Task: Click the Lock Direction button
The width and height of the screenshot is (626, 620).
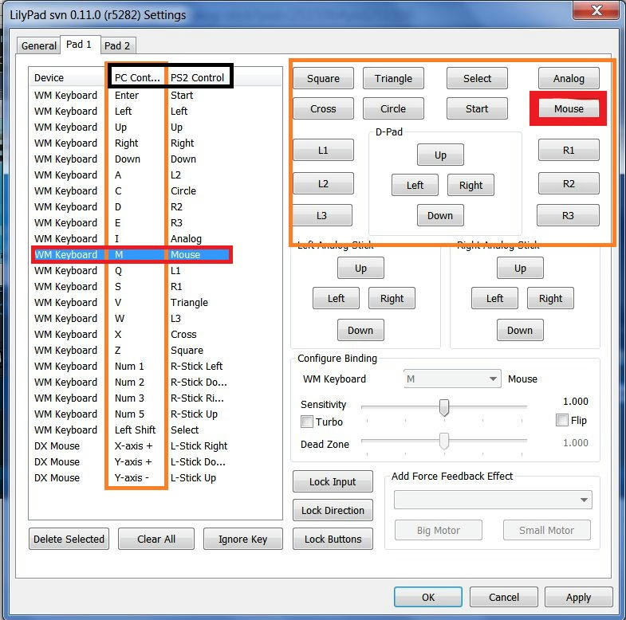Action: [333, 510]
